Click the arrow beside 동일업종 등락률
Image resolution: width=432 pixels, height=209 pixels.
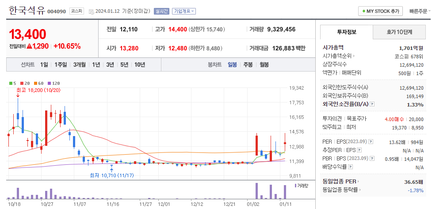coord(360,190)
